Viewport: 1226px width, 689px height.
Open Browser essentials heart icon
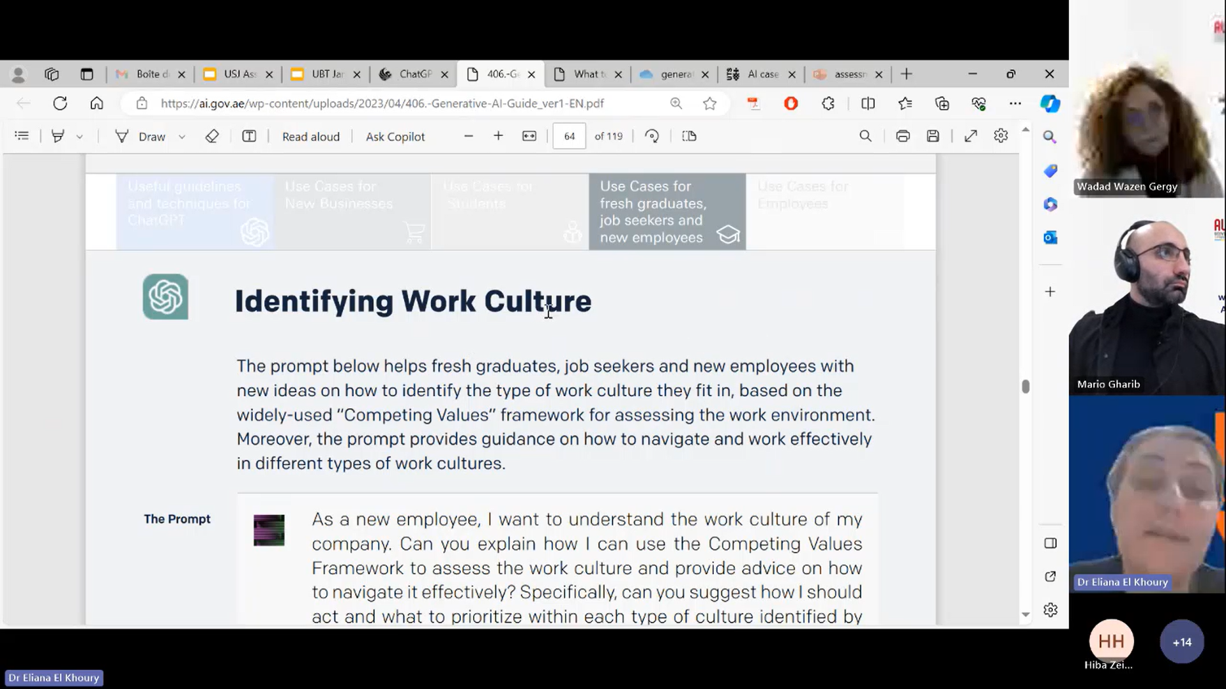[x=979, y=103]
